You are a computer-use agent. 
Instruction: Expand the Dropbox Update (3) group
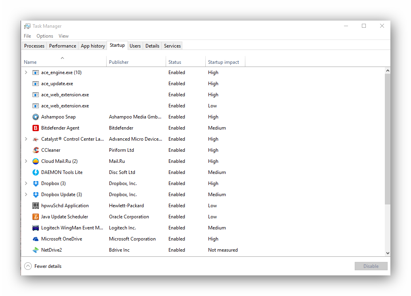point(26,195)
